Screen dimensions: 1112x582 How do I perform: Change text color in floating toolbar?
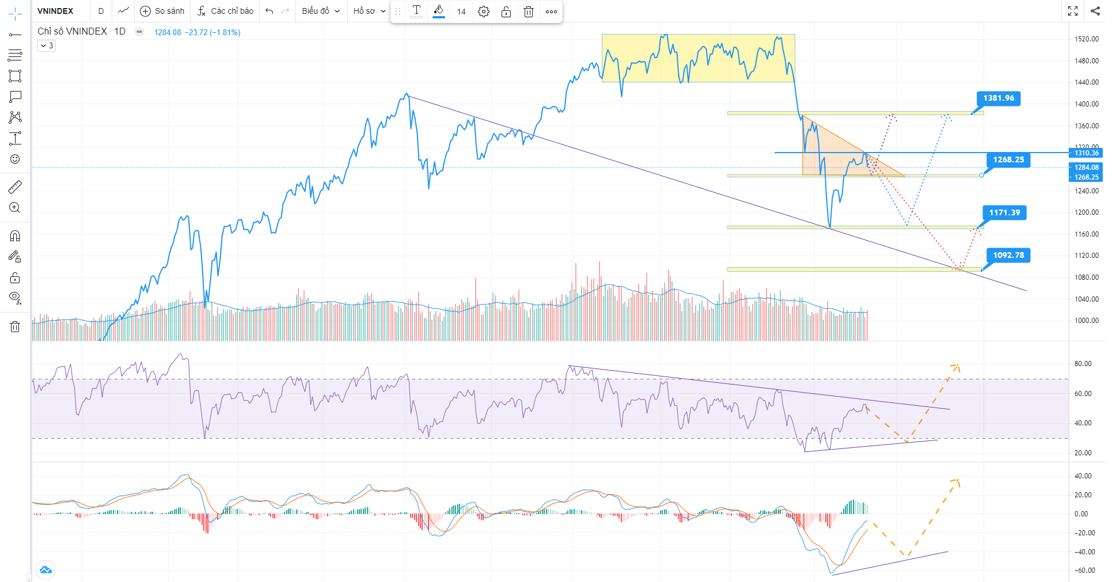[x=416, y=12]
